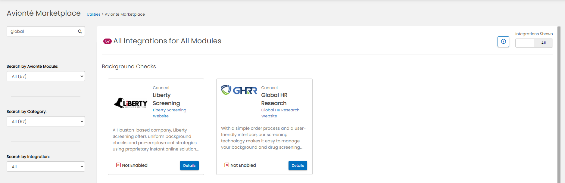Open Details for Global HR Research
The height and width of the screenshot is (183, 565).
298,166
